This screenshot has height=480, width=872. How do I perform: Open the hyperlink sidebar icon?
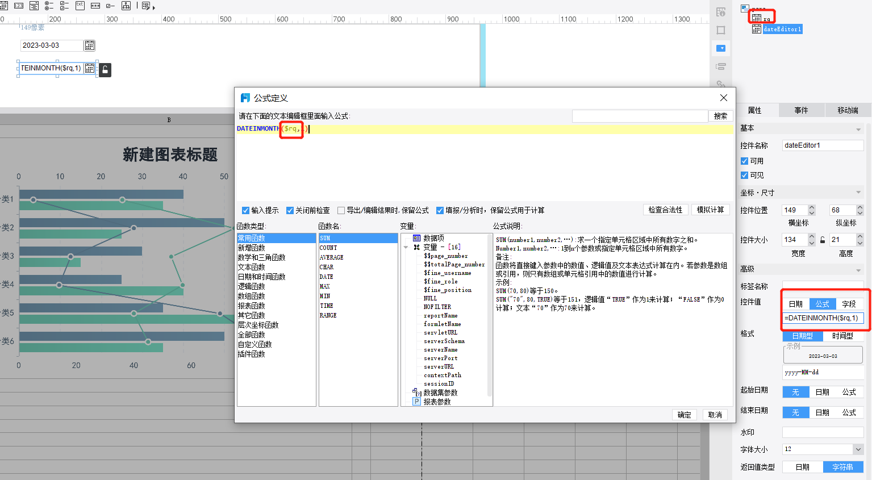(721, 84)
